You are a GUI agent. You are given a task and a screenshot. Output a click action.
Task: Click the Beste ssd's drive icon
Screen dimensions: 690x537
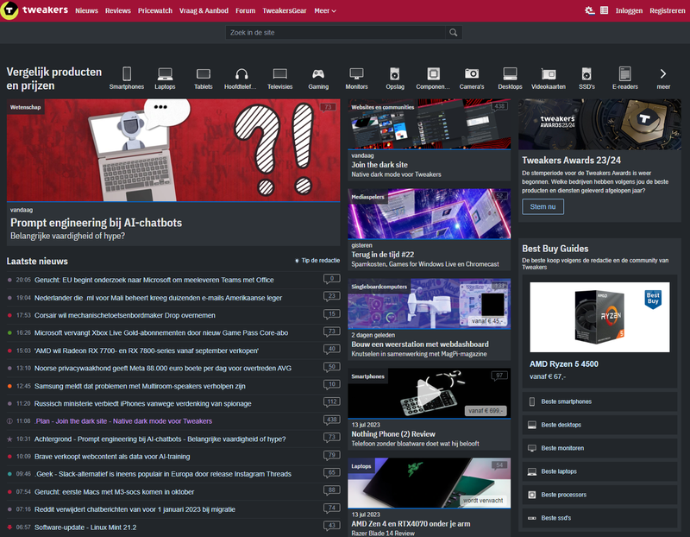532,518
